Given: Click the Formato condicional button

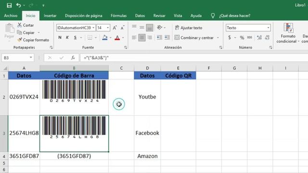Looking at the screenshot, I should click(x=288, y=33).
